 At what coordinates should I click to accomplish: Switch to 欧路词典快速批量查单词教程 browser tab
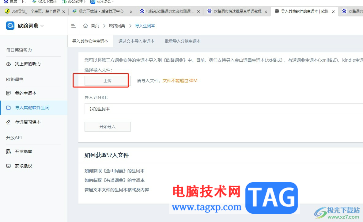[x=237, y=11]
